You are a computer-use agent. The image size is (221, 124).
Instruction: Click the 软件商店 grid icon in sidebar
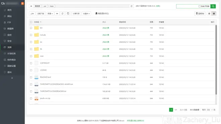pos(5,60)
